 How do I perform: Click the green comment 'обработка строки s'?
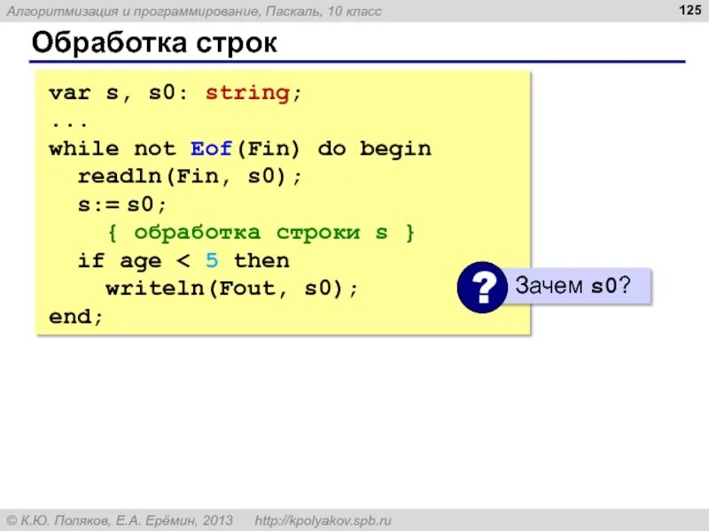pos(261,233)
